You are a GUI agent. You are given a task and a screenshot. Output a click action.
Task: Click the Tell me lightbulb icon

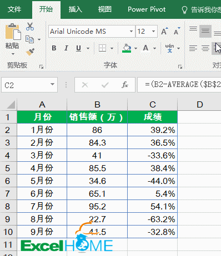tap(184, 9)
